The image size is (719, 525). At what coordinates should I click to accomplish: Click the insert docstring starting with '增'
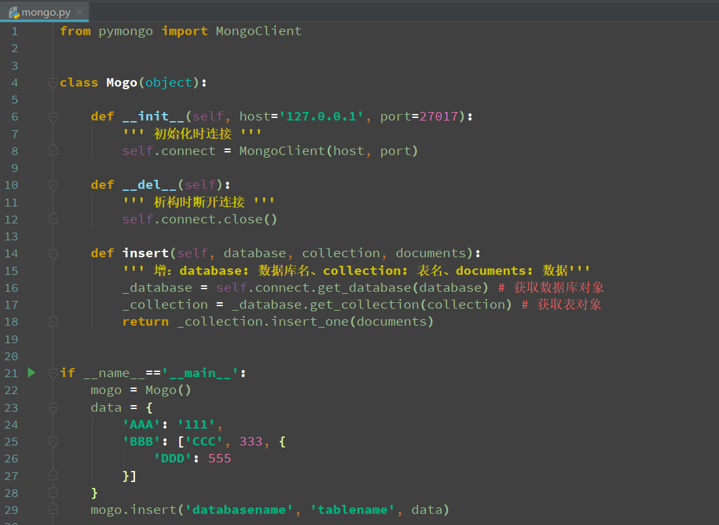pos(357,270)
